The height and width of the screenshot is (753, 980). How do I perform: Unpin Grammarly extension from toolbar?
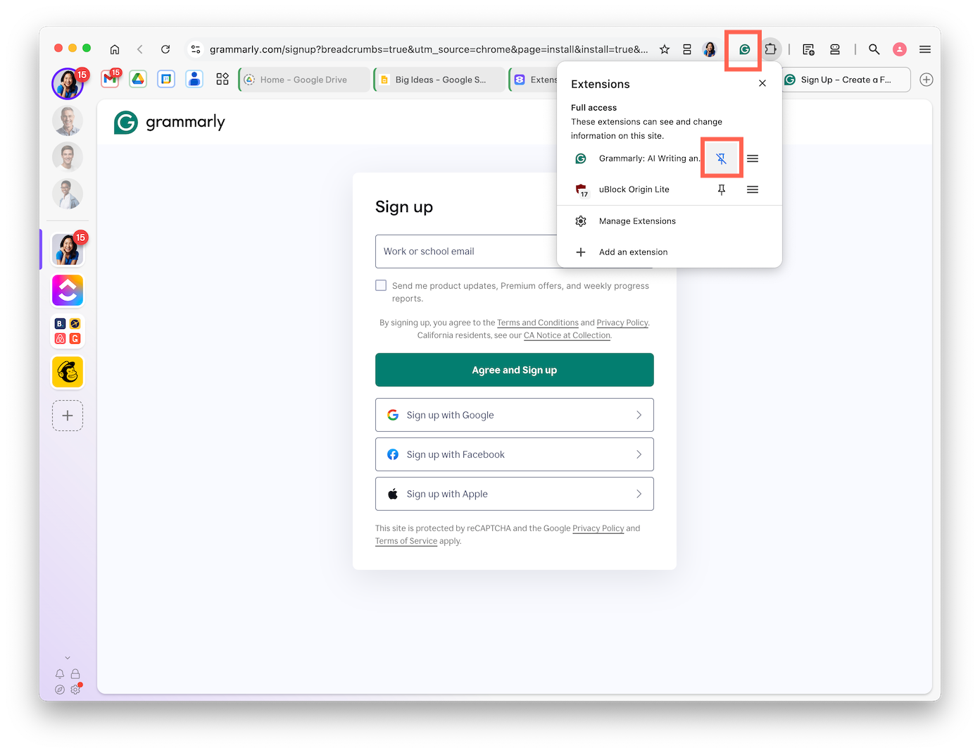click(x=722, y=158)
